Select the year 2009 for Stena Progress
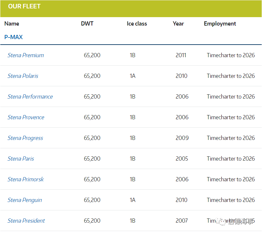The height and width of the screenshot is (233, 262). (182, 138)
